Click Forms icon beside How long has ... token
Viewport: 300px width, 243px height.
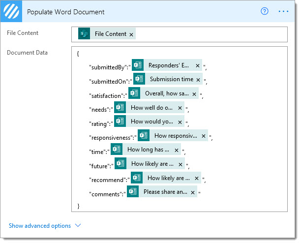point(117,149)
